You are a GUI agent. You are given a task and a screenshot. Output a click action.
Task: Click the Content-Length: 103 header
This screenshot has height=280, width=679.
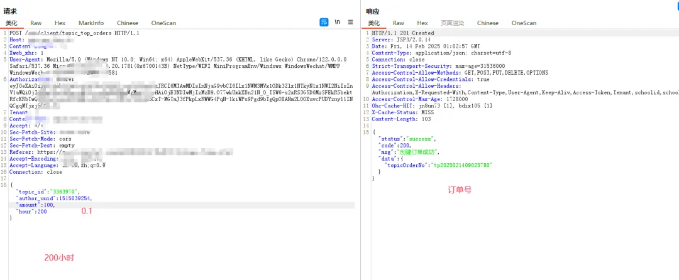pyautogui.click(x=402, y=119)
